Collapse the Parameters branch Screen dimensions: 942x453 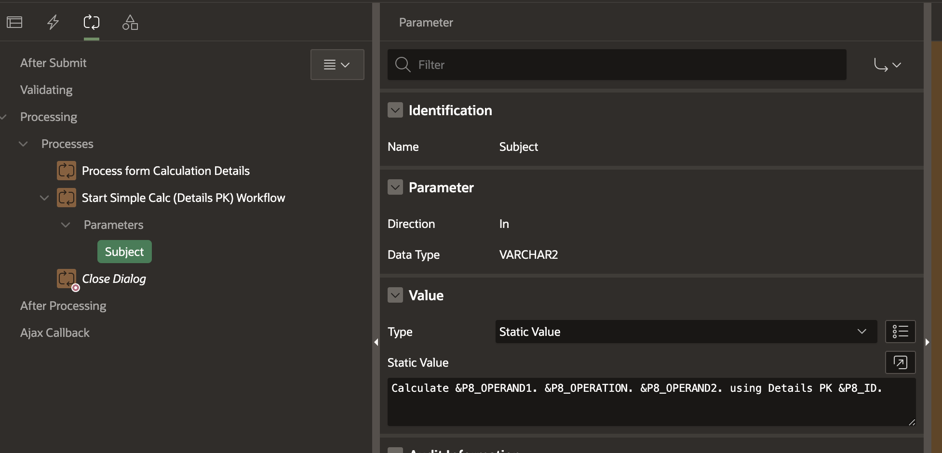[66, 225]
